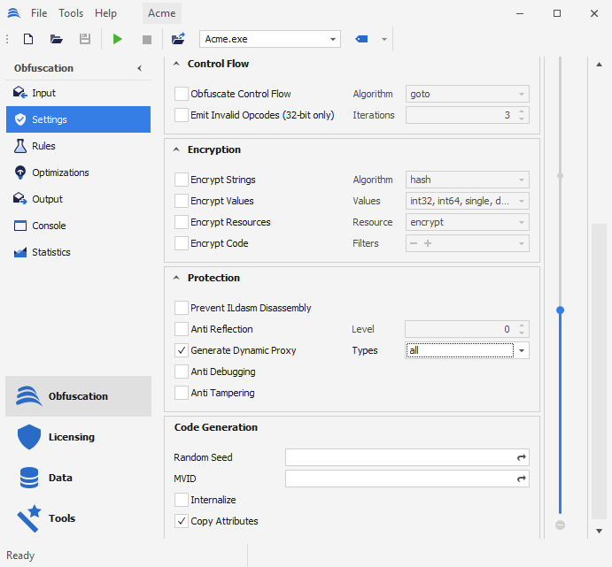612x567 pixels.
Task: Click inside the Random Seed text field
Action: 399,457
